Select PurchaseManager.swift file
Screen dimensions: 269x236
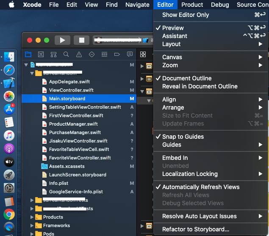[79, 132]
